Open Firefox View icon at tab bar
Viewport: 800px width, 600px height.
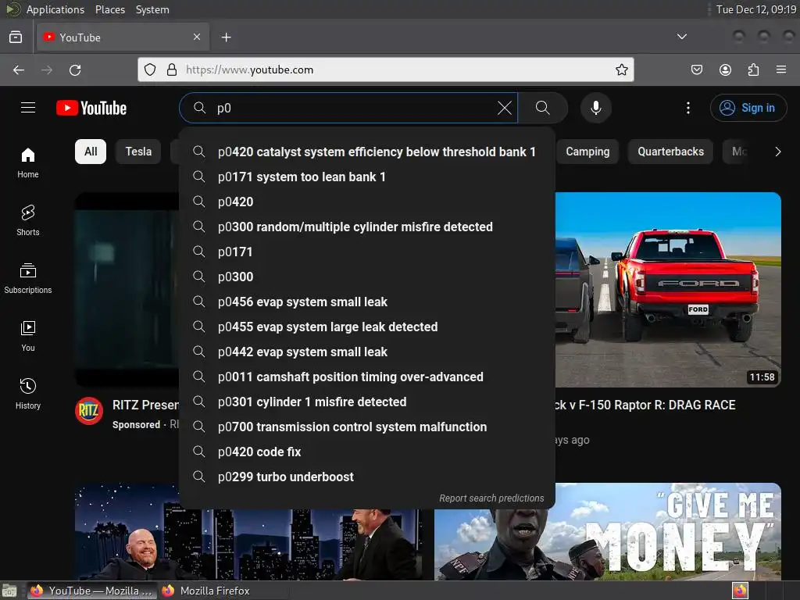click(x=16, y=37)
